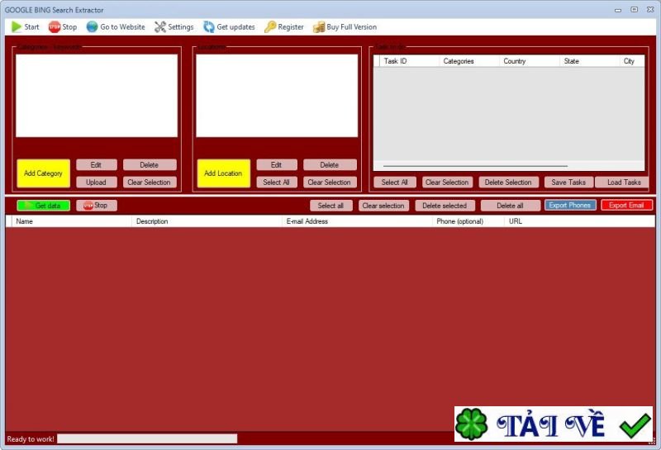Click the tasks list horizontal scrollbar
This screenshot has height=450, width=661.
click(x=475, y=166)
